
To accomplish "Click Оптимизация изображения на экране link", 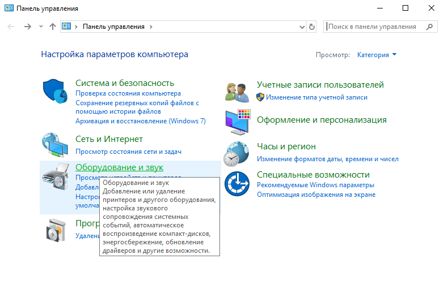I will [x=316, y=195].
